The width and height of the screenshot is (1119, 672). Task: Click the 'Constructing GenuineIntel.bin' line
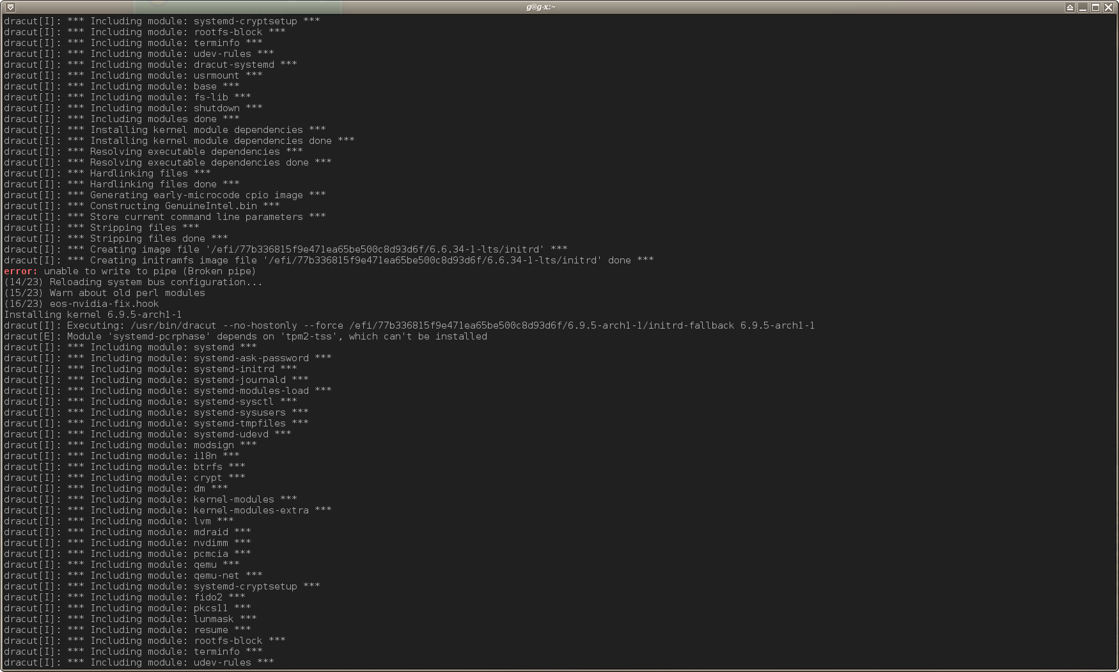tap(142, 206)
